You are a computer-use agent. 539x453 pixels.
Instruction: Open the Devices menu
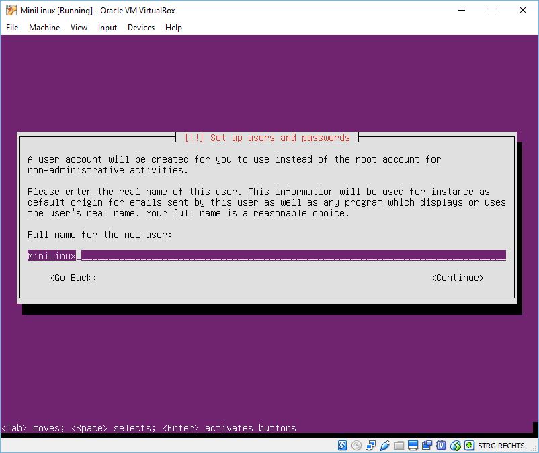pyautogui.click(x=141, y=28)
